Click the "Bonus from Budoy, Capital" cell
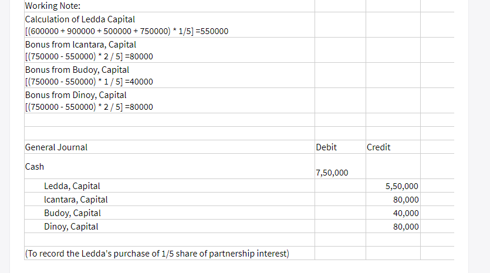 pos(77,70)
